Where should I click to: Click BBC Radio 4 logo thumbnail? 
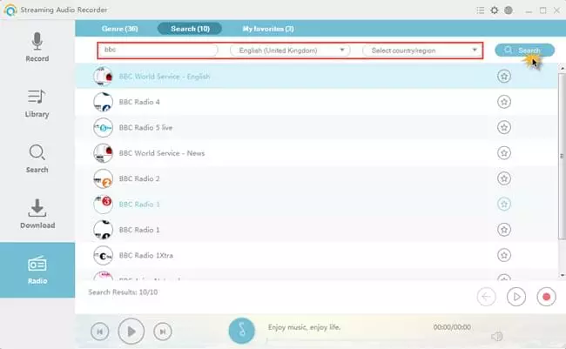click(104, 102)
